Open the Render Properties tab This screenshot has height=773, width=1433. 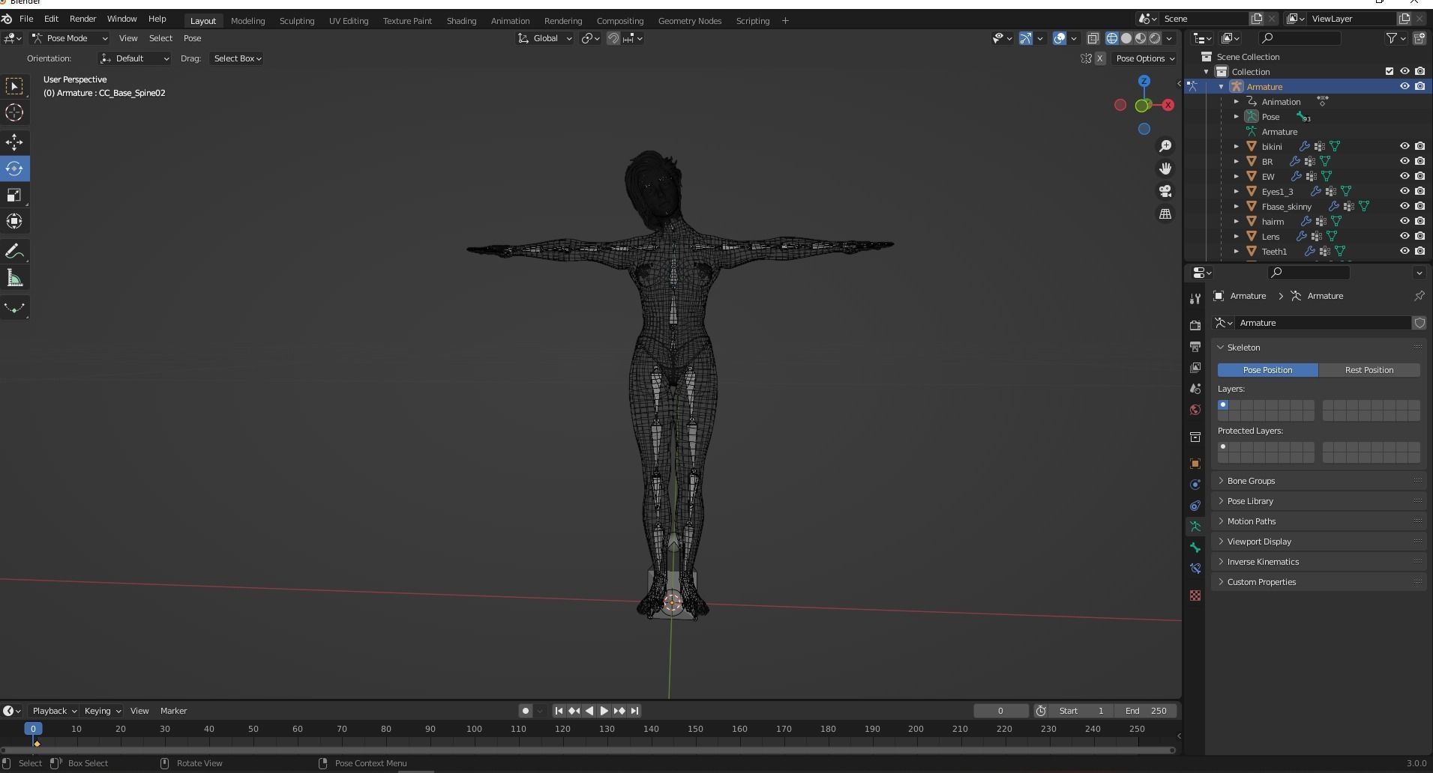[1195, 325]
